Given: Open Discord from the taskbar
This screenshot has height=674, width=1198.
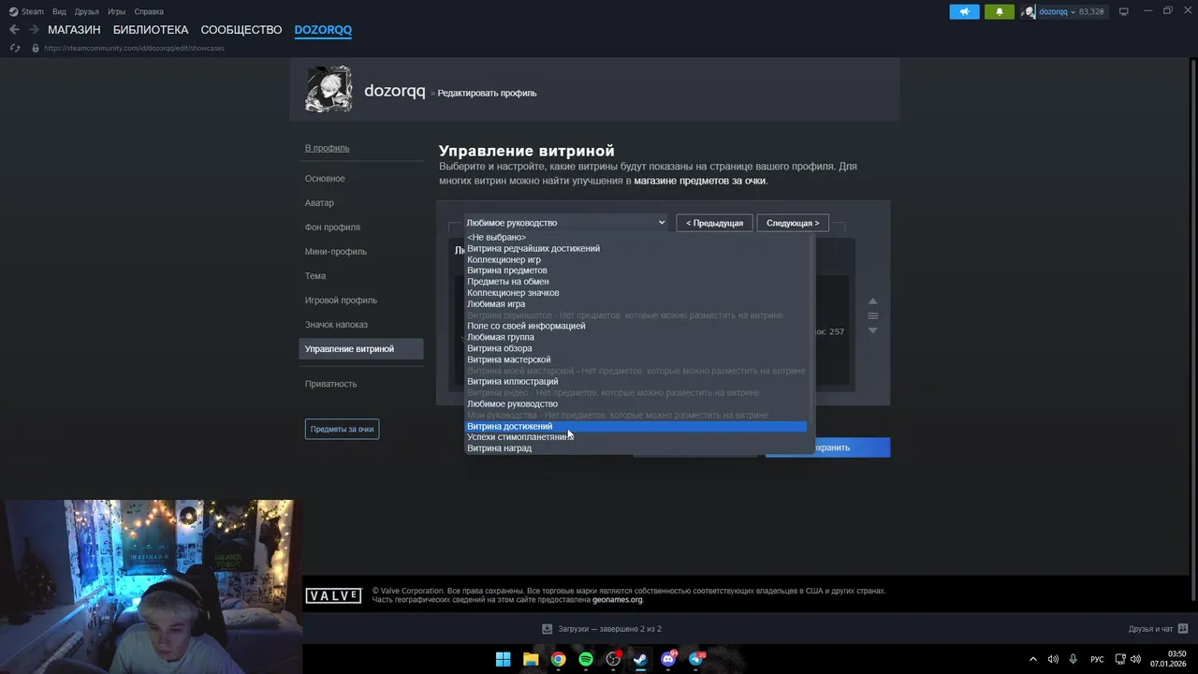Looking at the screenshot, I should pos(668,659).
